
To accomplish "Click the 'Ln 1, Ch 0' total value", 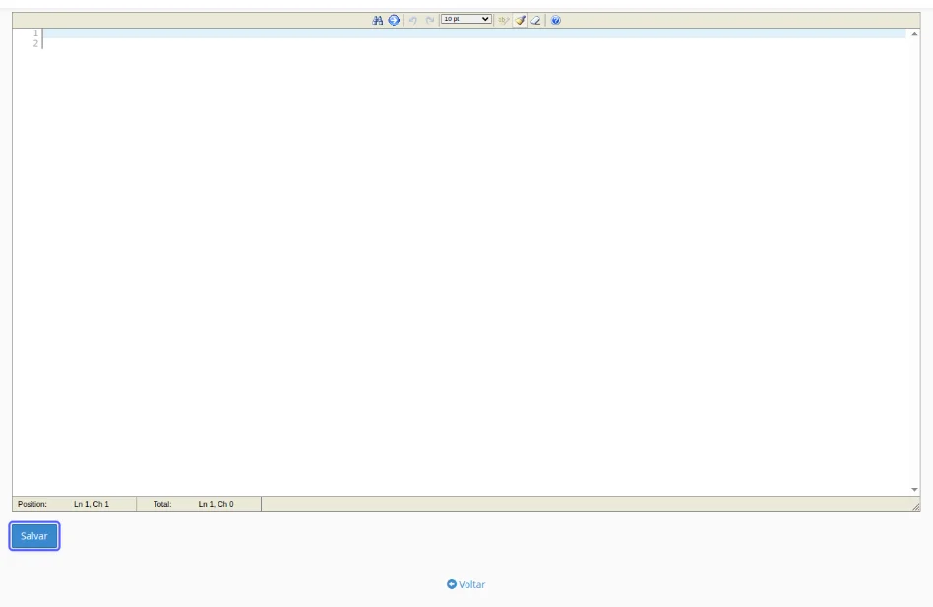I will [216, 504].
